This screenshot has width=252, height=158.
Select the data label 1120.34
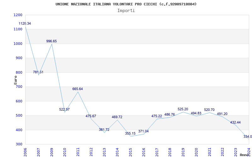[25, 23]
